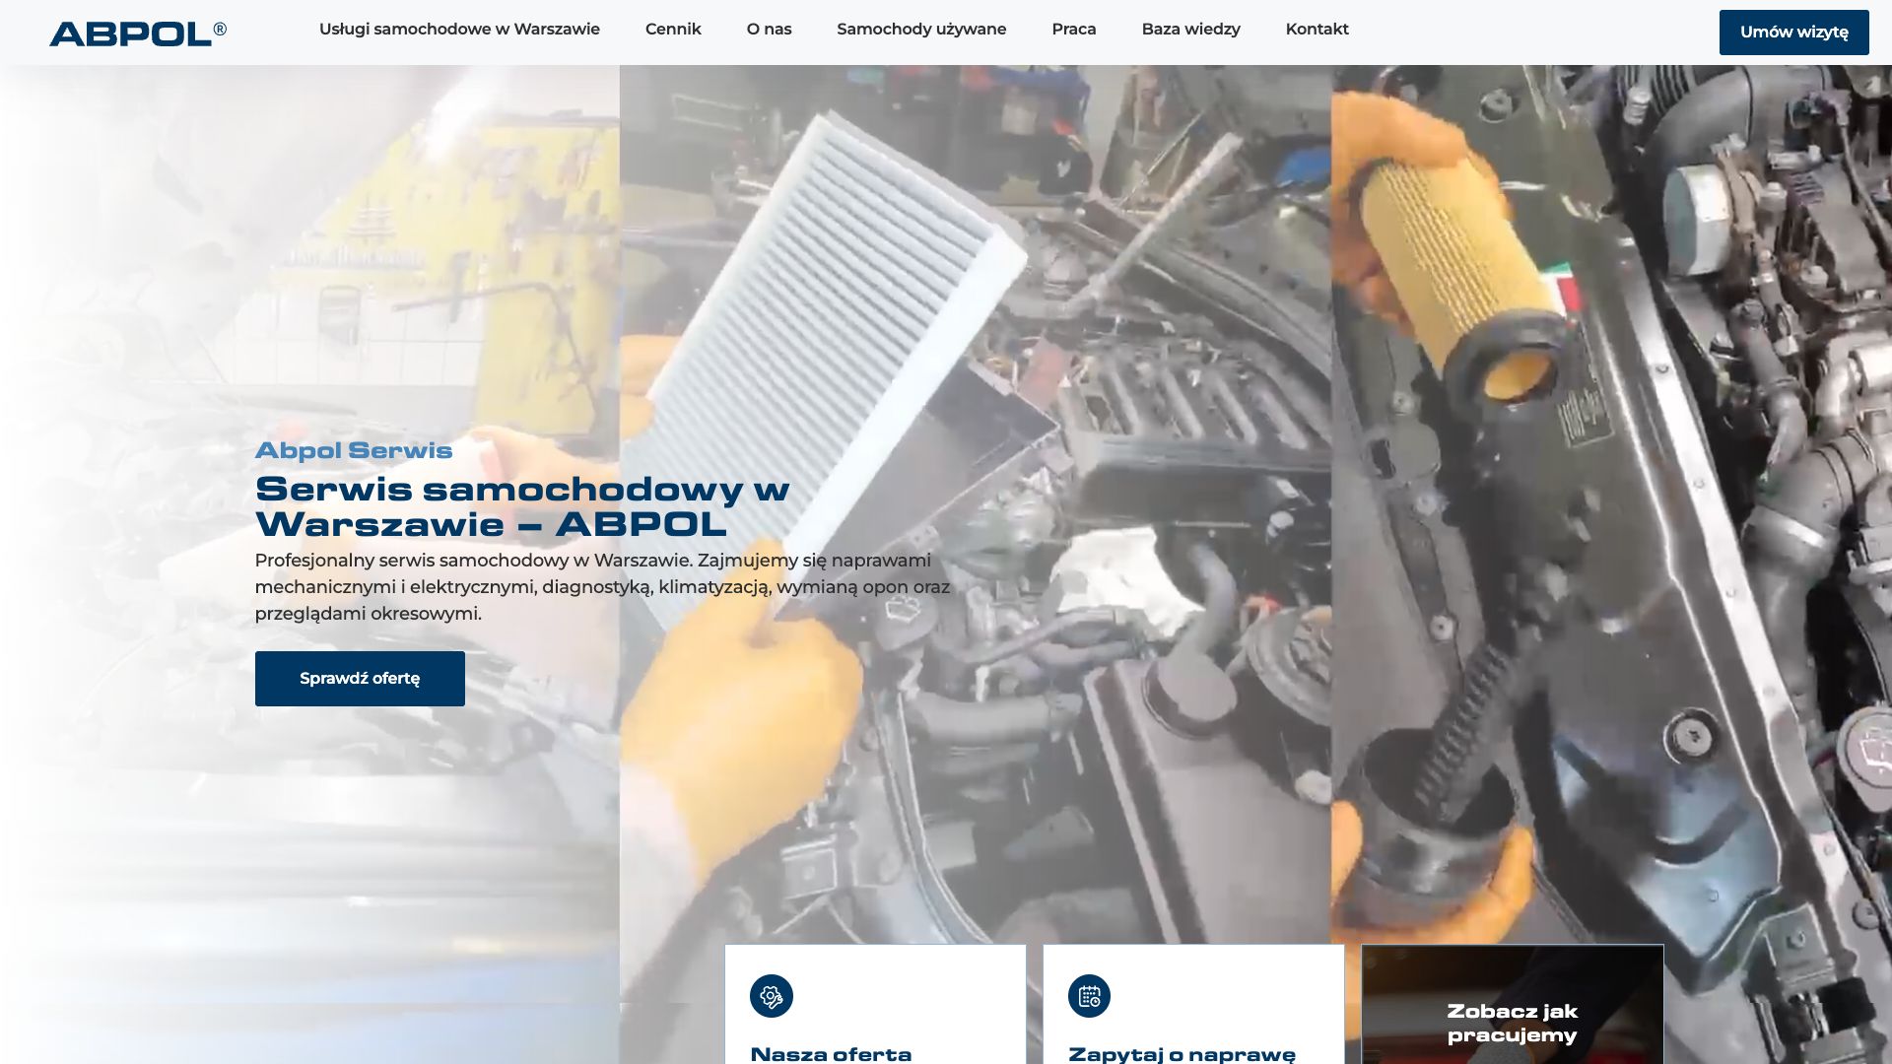The image size is (1892, 1064).
Task: Click the gear icon on Nasza oferta card
Action: pyautogui.click(x=772, y=996)
